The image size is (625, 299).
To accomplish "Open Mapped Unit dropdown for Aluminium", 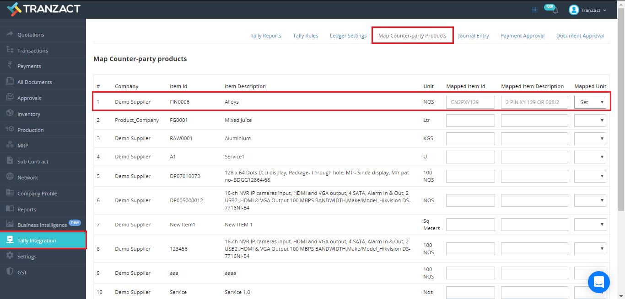I will (590, 139).
